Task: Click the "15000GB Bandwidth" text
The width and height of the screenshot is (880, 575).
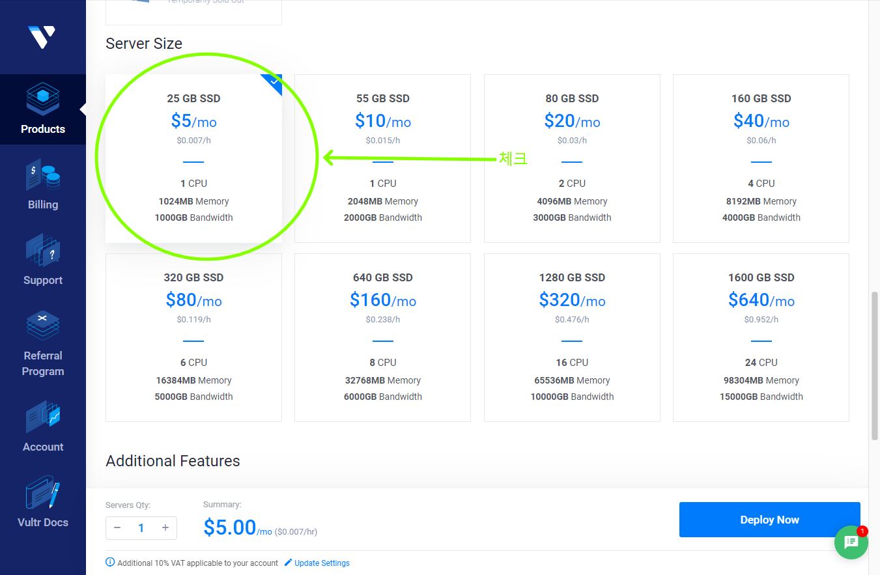Action: pyautogui.click(x=761, y=397)
